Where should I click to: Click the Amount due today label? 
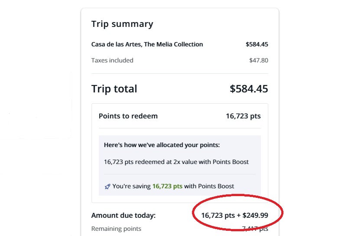click(123, 215)
